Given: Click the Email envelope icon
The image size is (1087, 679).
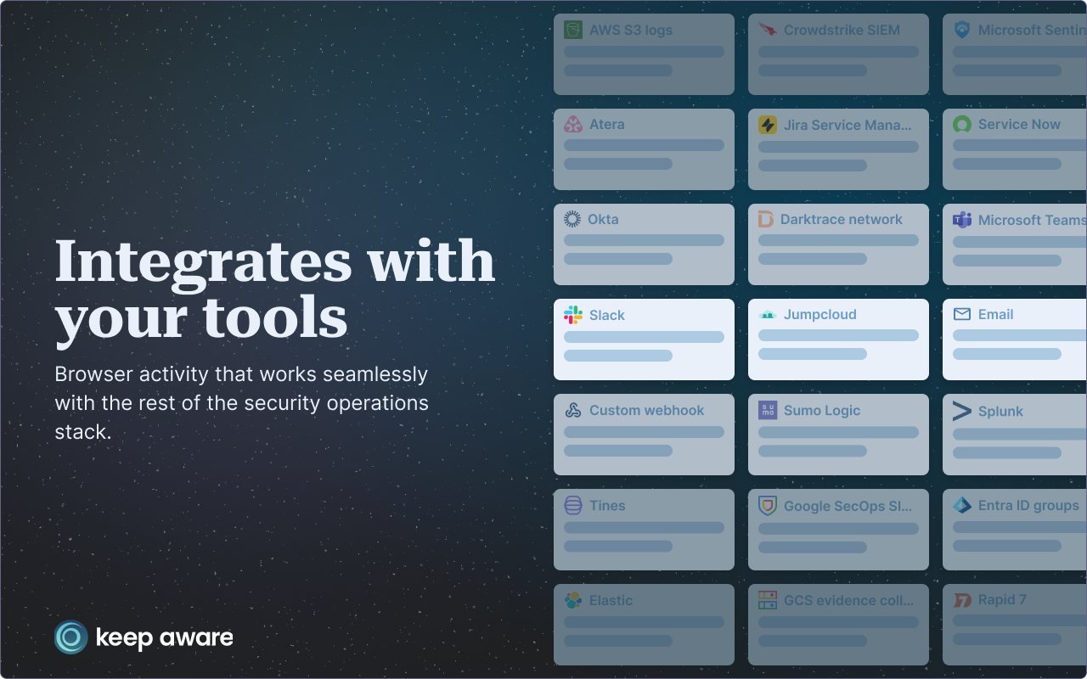Looking at the screenshot, I should (x=962, y=314).
